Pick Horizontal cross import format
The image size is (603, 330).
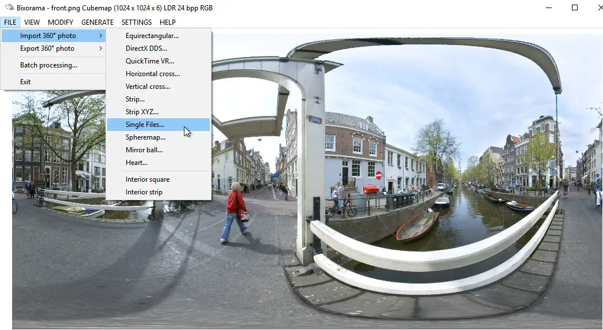[159, 74]
